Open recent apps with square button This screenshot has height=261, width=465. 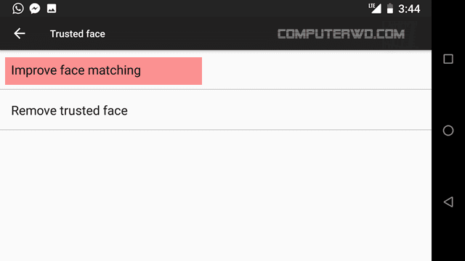point(448,59)
